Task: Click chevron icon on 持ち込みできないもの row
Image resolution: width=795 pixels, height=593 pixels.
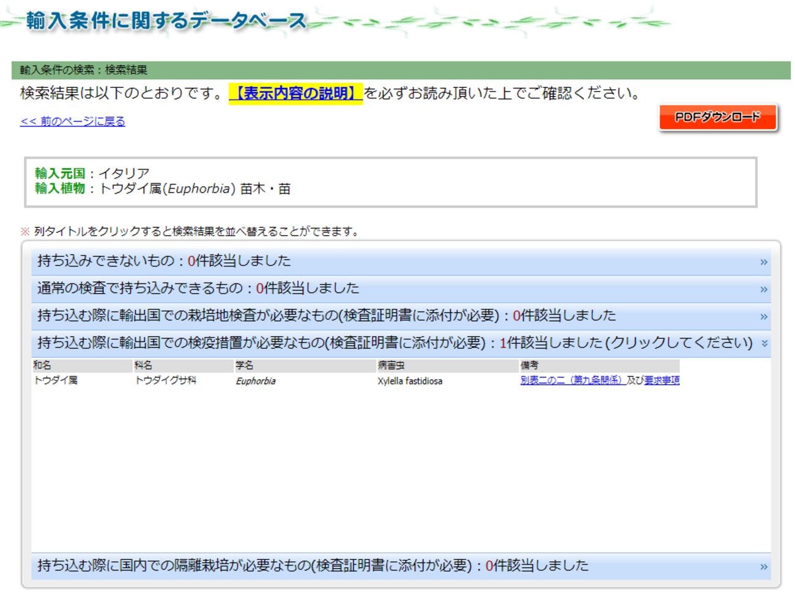Action: 764,262
